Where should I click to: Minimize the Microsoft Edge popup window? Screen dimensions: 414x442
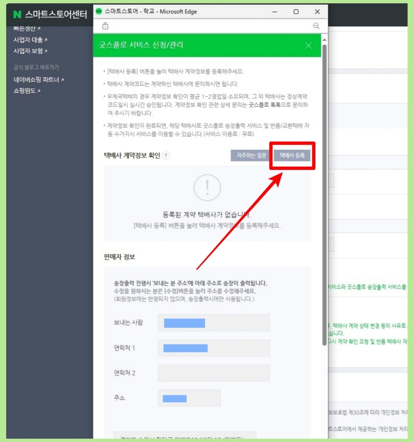tap(275, 12)
